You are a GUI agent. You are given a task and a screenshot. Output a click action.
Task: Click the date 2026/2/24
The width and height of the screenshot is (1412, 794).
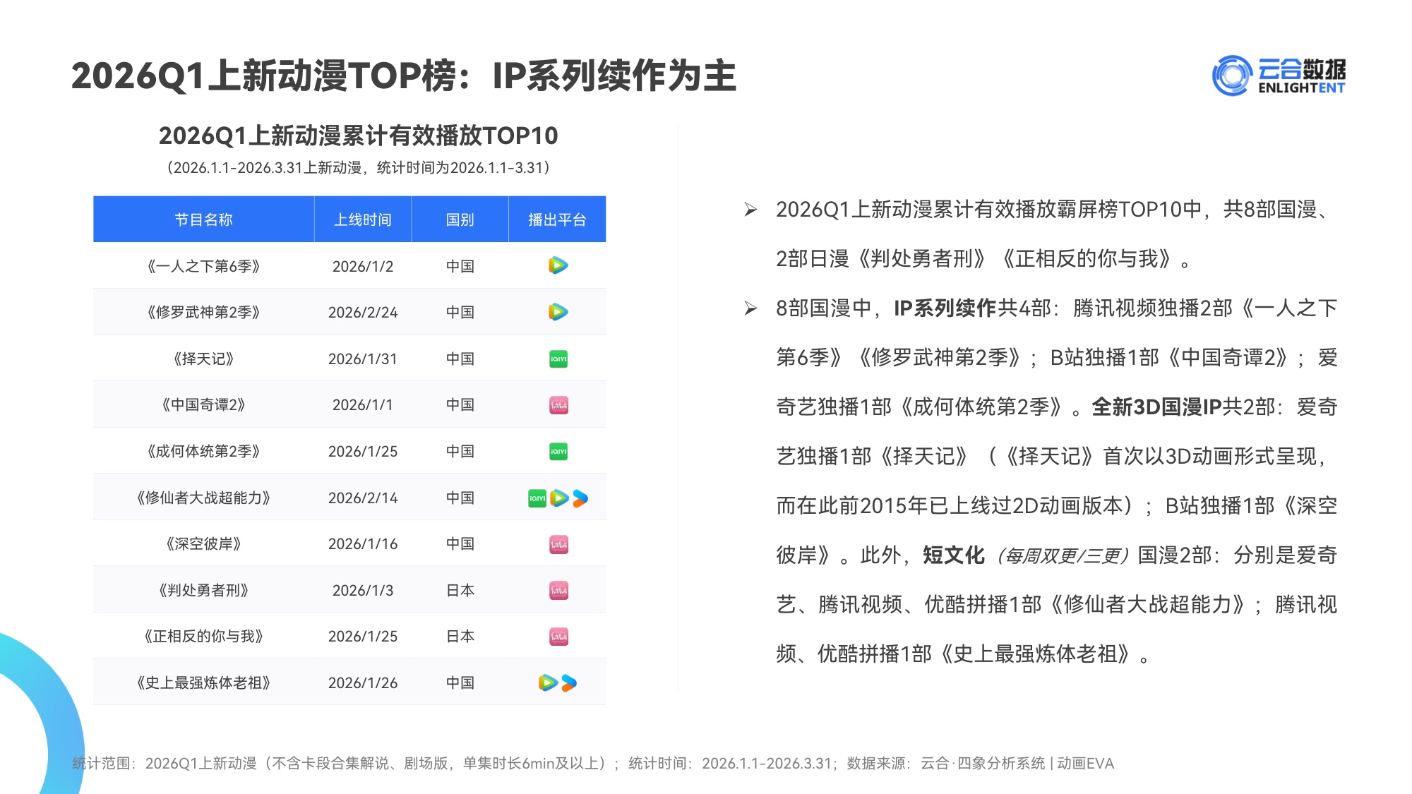[363, 312]
